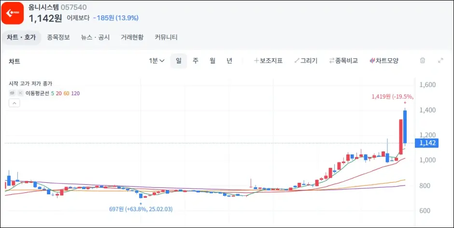Viewport: 454px width, 228px height.
Task: Click the 1,419원 high price marker
Action: tap(393, 97)
